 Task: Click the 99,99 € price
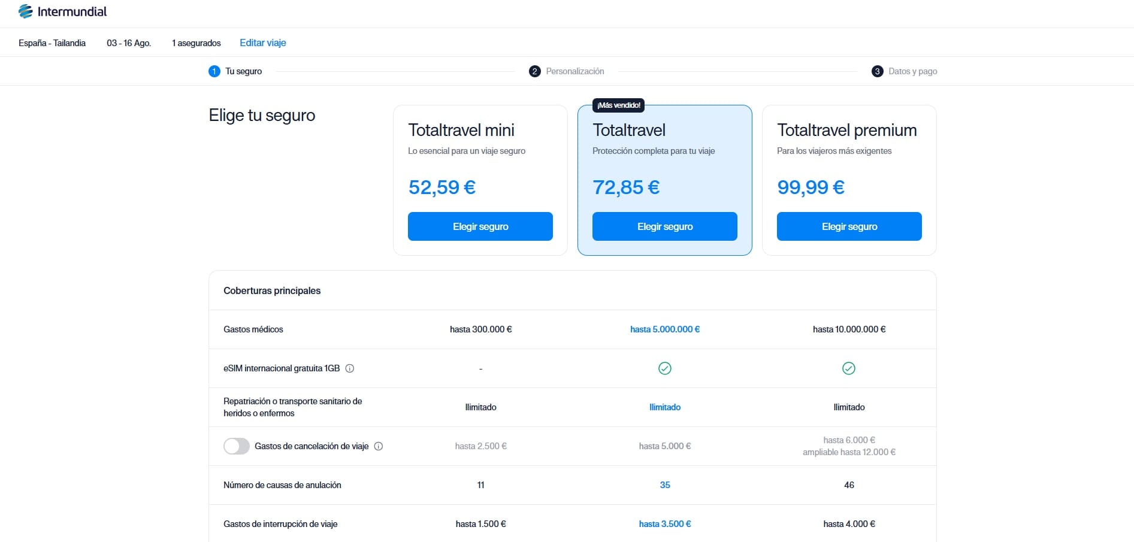pyautogui.click(x=811, y=187)
